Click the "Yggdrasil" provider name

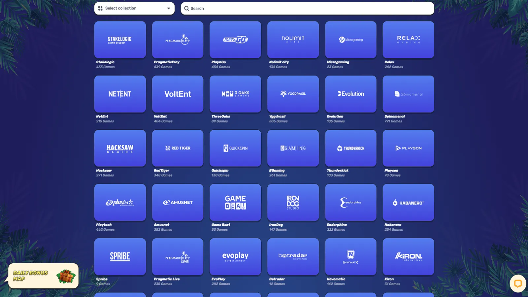coord(277,116)
